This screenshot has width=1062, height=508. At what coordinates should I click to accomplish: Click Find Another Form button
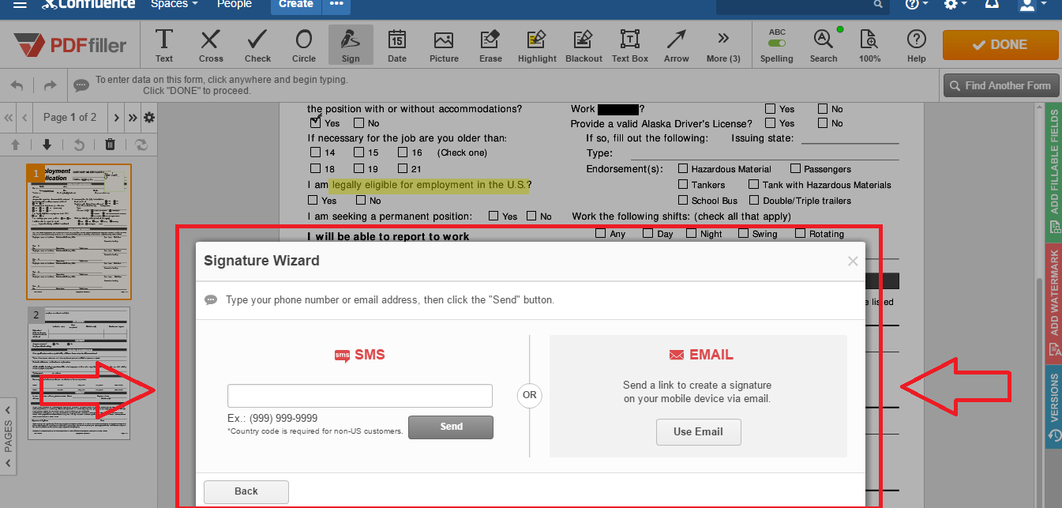(x=1000, y=85)
